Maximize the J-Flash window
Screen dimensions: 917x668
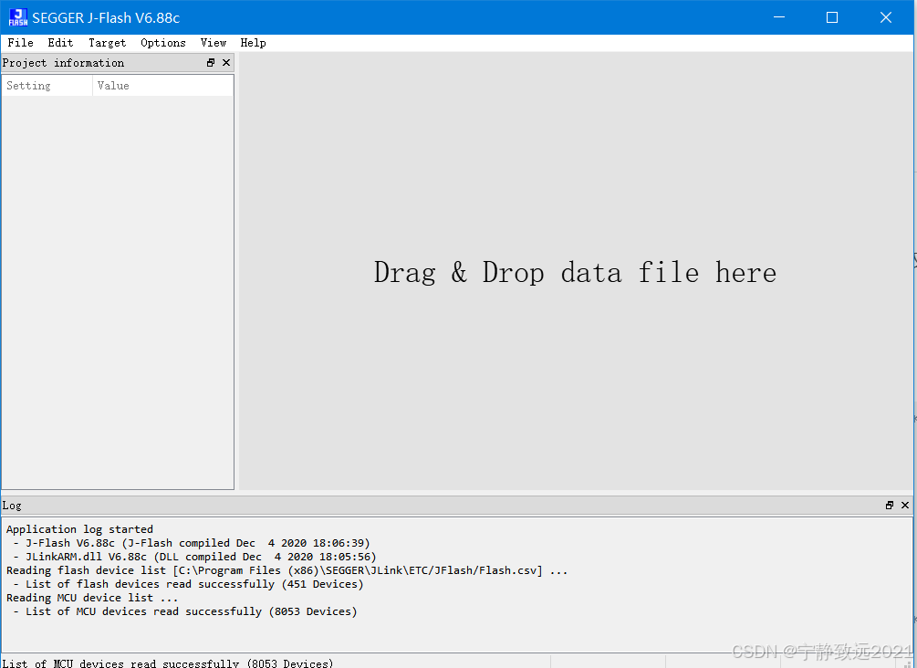point(832,17)
